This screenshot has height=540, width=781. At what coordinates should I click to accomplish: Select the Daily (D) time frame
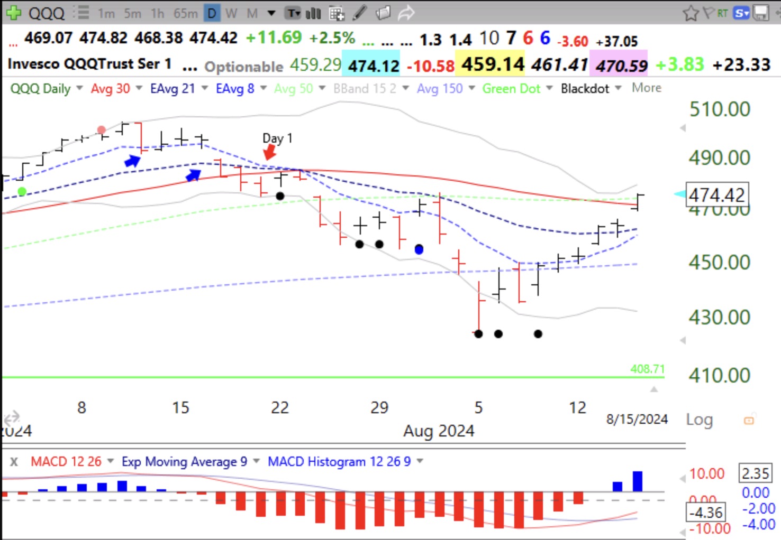tap(212, 13)
